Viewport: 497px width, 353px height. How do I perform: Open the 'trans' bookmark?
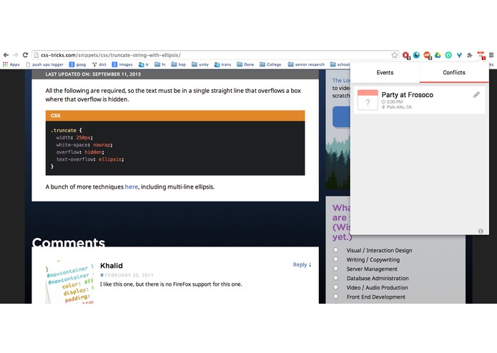coord(222,64)
